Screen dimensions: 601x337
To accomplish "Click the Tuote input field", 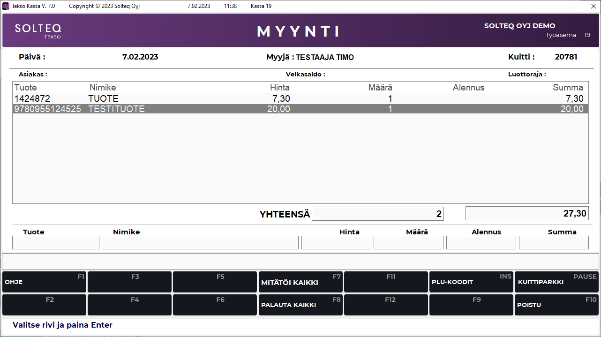I will pos(56,242).
